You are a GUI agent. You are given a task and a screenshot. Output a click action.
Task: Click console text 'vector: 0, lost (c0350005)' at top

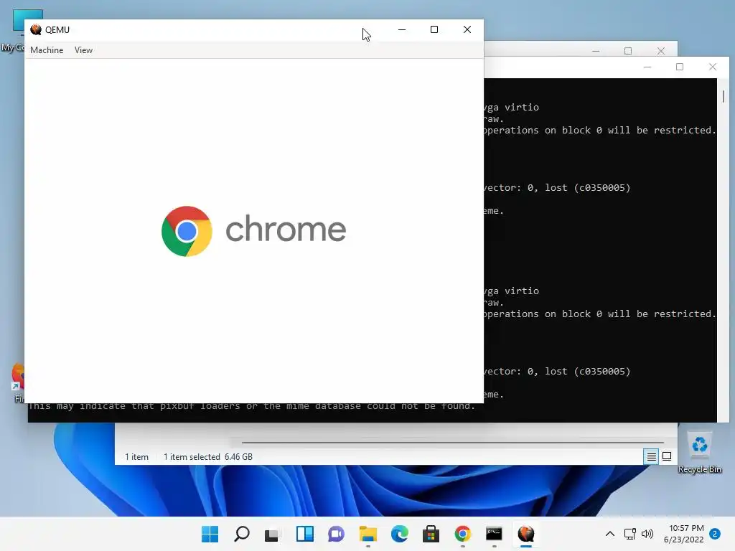coord(557,187)
